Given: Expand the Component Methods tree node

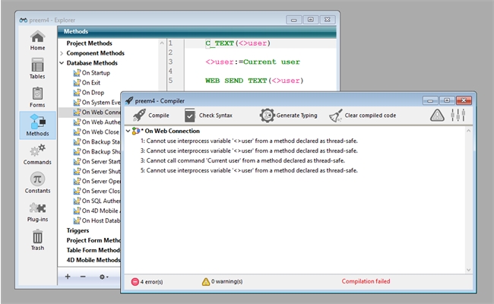Looking at the screenshot, I should (x=61, y=54).
